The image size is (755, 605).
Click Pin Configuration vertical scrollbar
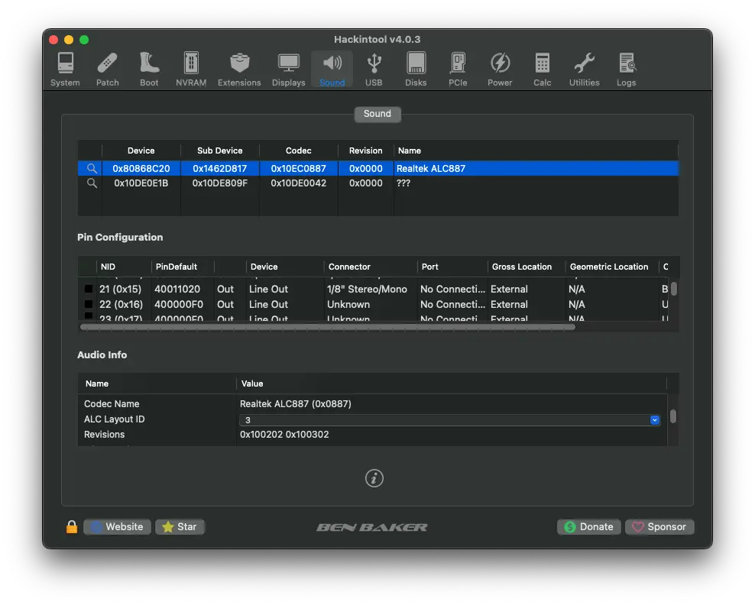(x=674, y=288)
